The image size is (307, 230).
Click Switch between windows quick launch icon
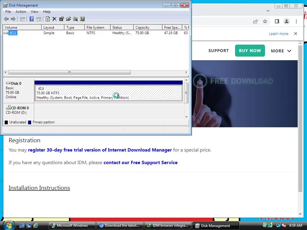29,226
